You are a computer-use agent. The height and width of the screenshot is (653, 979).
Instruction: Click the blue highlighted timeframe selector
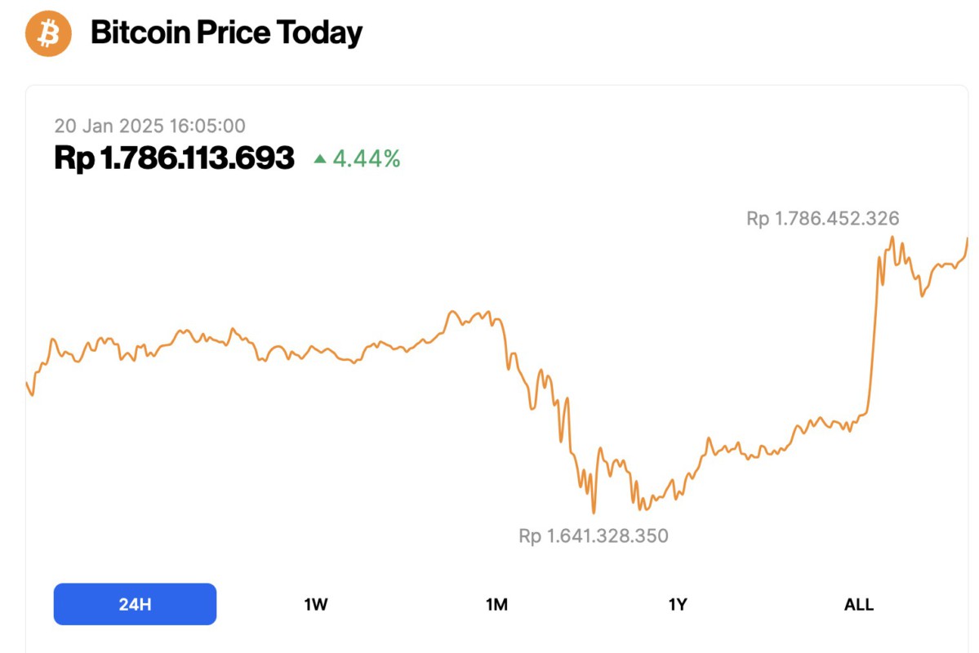134,604
